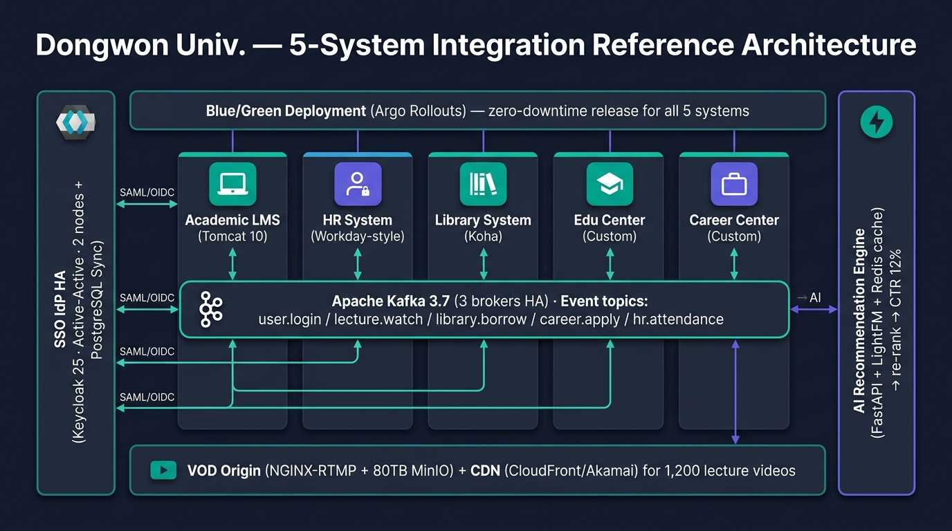Click the (Tomcat 10) subtitle

coord(232,236)
